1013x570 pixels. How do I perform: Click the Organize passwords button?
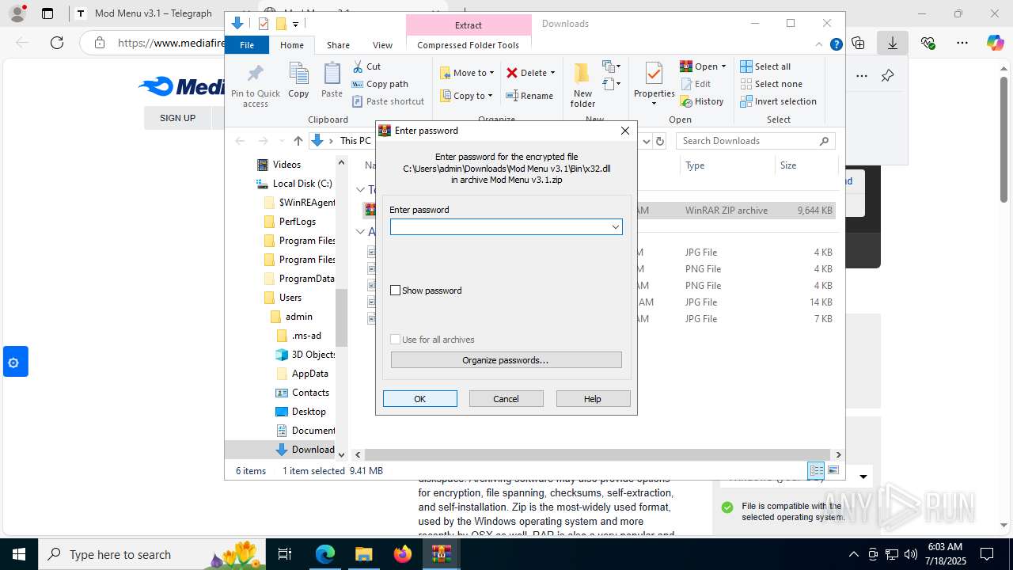(506, 360)
